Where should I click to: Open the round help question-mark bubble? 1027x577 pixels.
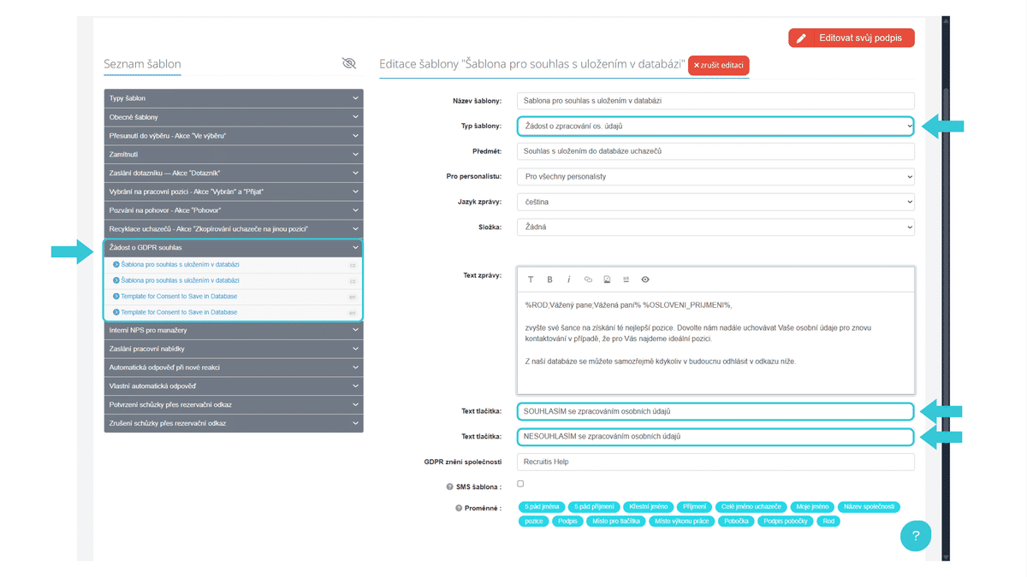915,536
